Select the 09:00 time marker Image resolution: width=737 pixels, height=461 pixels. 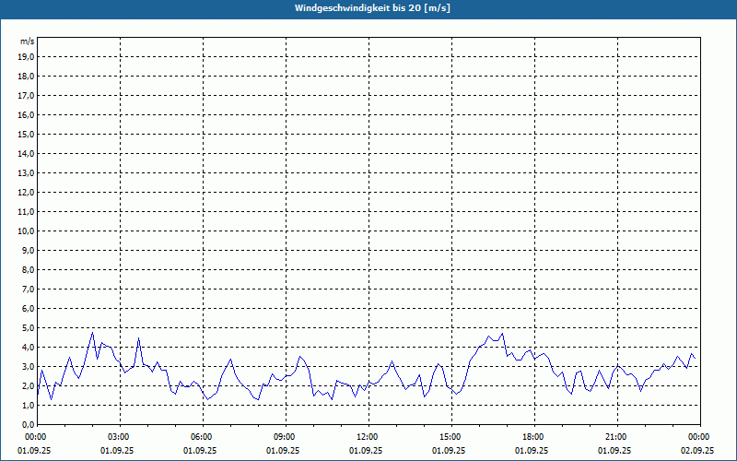(x=285, y=437)
